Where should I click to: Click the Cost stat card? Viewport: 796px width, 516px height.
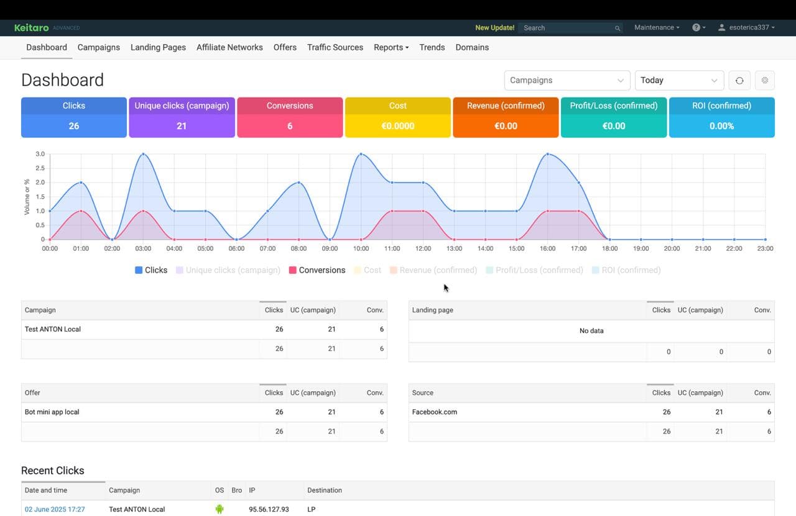pos(398,117)
